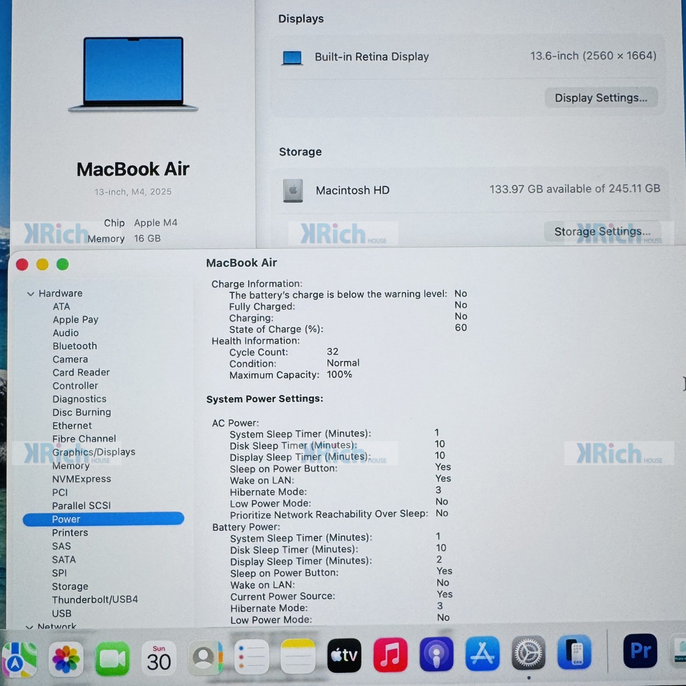
Task: Click the 13.6-inch (2560 × 1664) text
Action: [593, 56]
